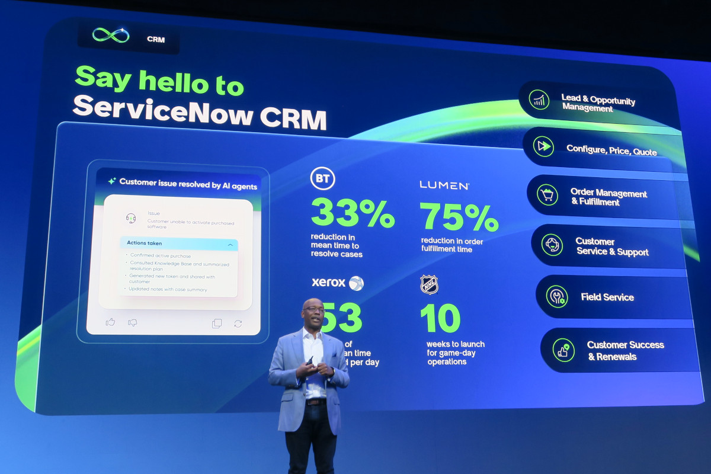Viewport: 711px width, 474px height.
Task: Click 'reduction in mean time to resolve cases'
Action: point(336,245)
